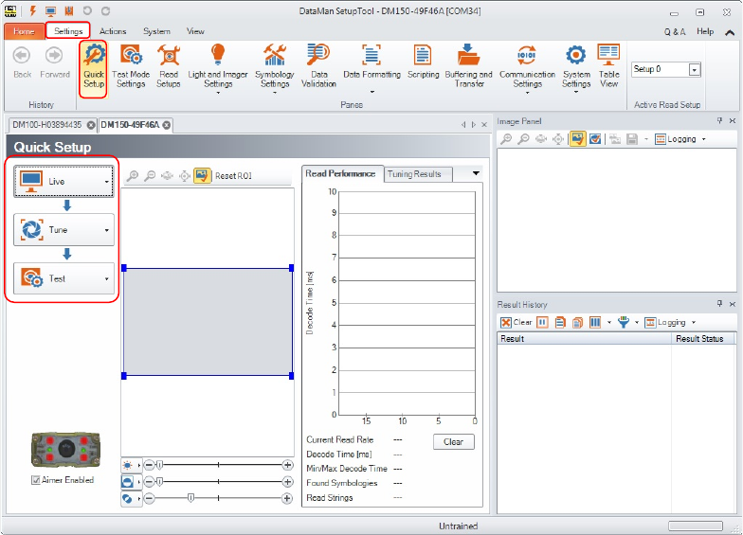Toggle Aimer Enabled checkbox

pyautogui.click(x=36, y=480)
